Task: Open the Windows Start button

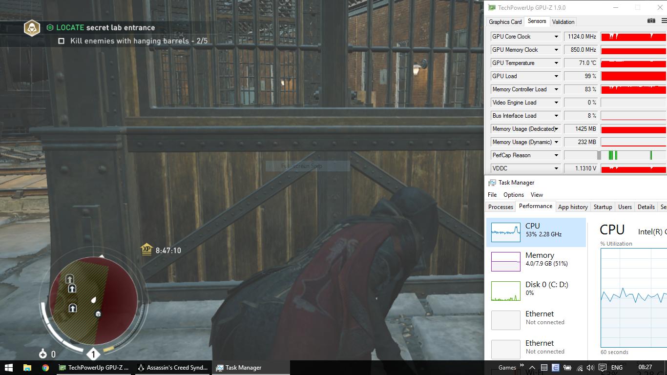Action: (9, 368)
